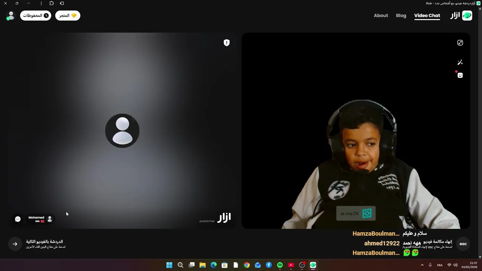Open the chat bubble icon beside Mohamed
Screen dimensions: 482x271
point(18,219)
